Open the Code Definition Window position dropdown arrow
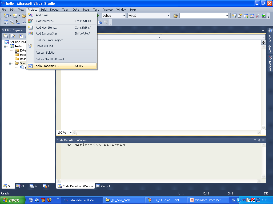 click(x=255, y=140)
